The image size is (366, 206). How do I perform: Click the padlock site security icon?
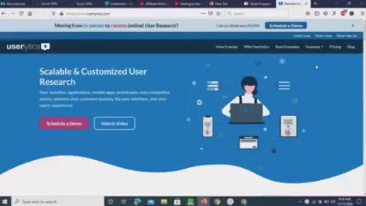tap(62, 14)
